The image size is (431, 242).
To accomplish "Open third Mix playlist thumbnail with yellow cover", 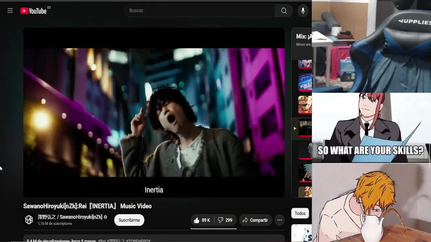I will (305, 105).
